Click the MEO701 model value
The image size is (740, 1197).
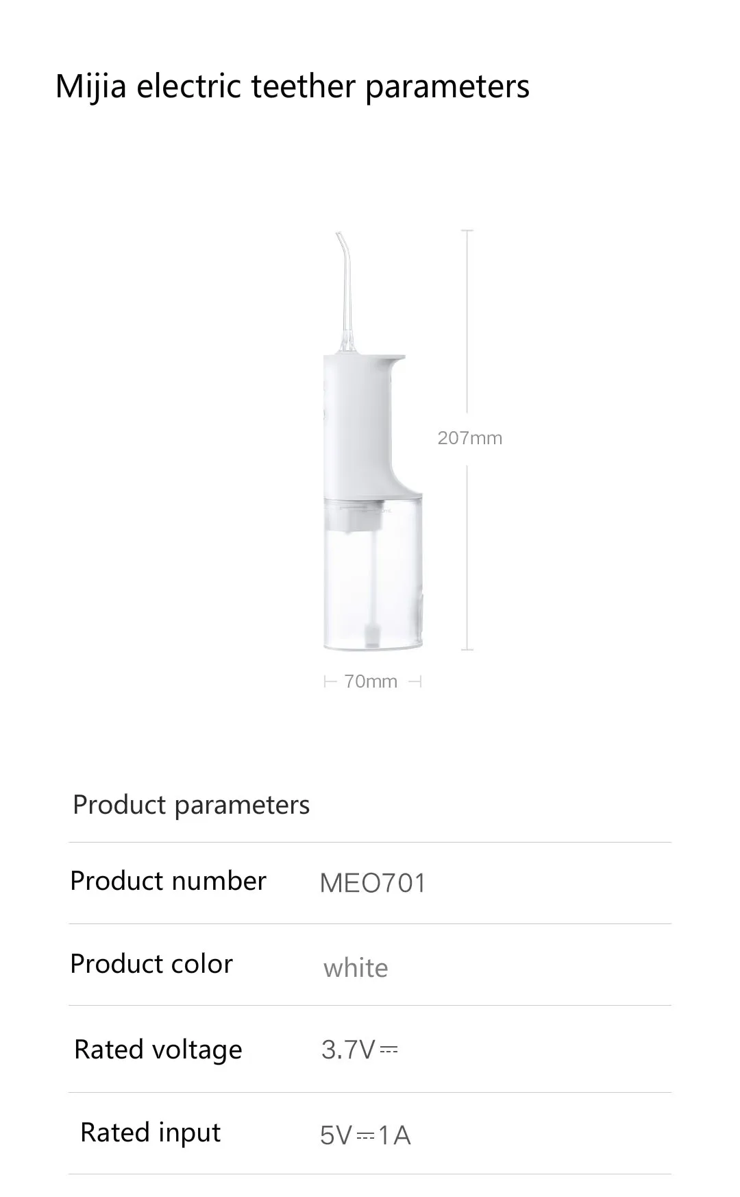[373, 883]
